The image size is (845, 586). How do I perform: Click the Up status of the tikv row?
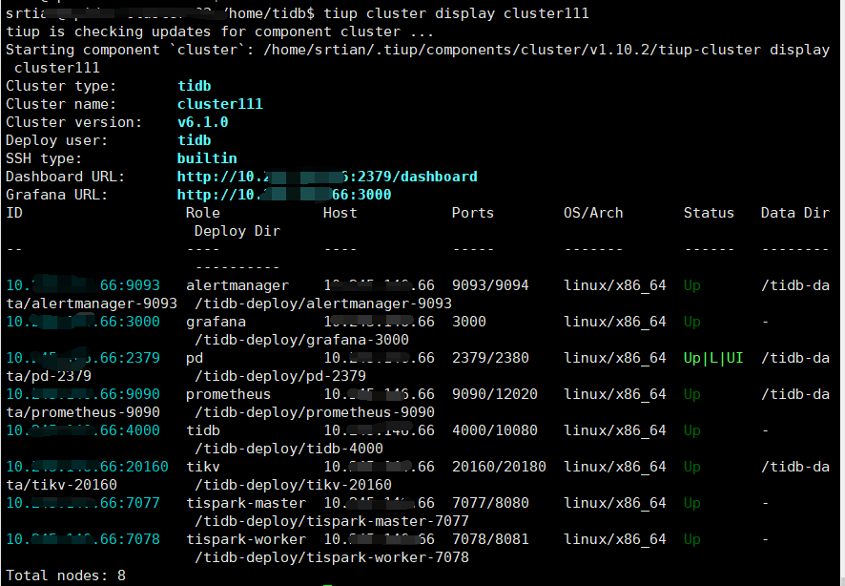[692, 467]
